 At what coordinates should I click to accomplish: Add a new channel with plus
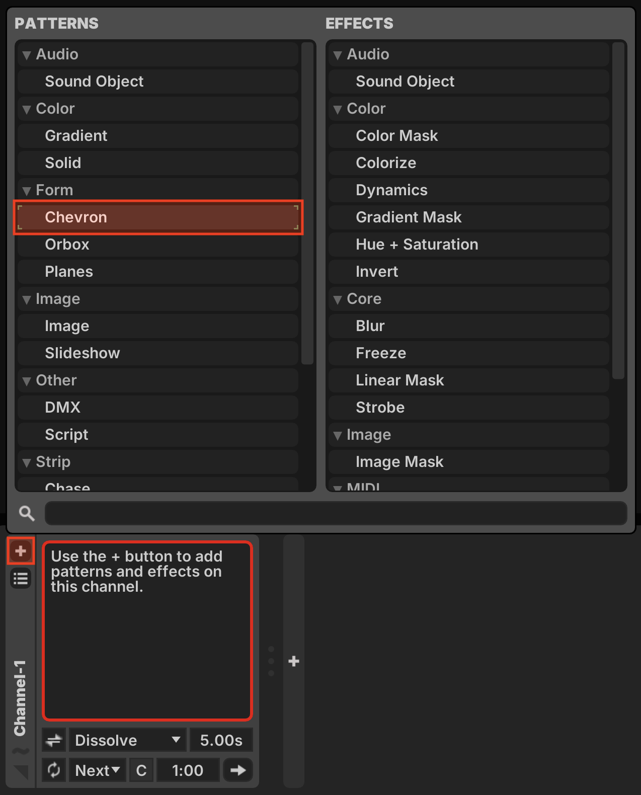point(294,661)
